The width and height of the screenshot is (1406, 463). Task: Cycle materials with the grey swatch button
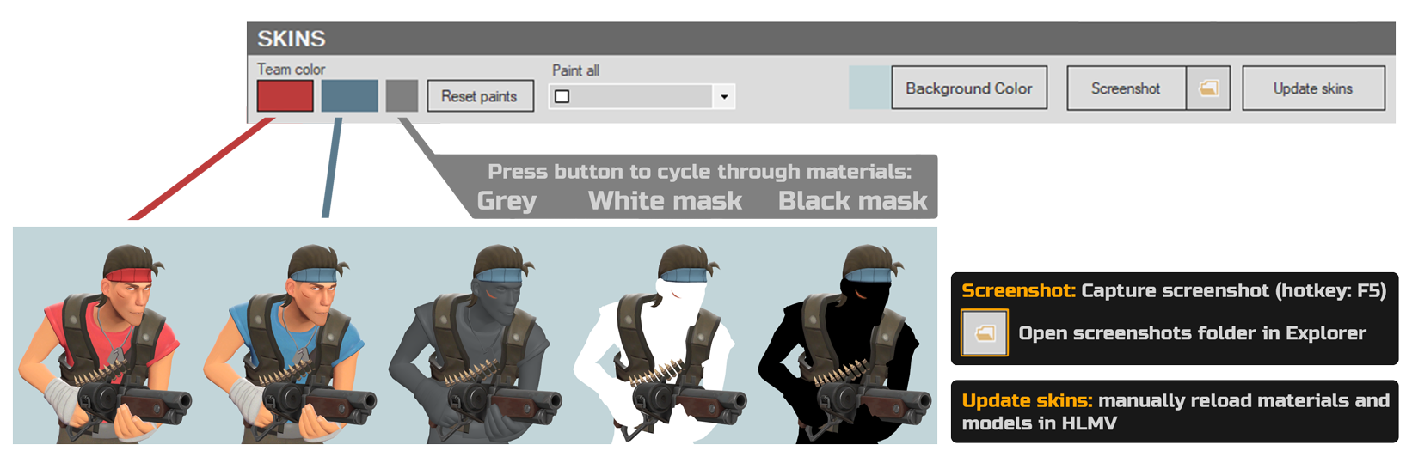tap(402, 95)
